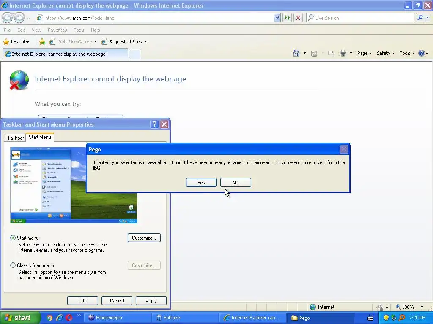Click the magnifier tray icon near the clock
Viewport: 433px width, 324px height.
[402, 318]
